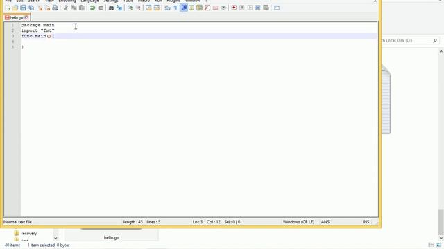Image resolution: width=444 pixels, height=249 pixels.
Task: Toggle synchronized vertical scrolling
Action: pyautogui.click(x=148, y=8)
